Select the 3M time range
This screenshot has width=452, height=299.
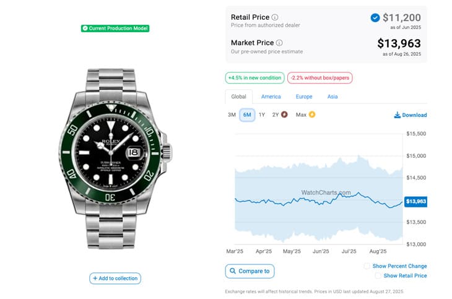(x=232, y=115)
